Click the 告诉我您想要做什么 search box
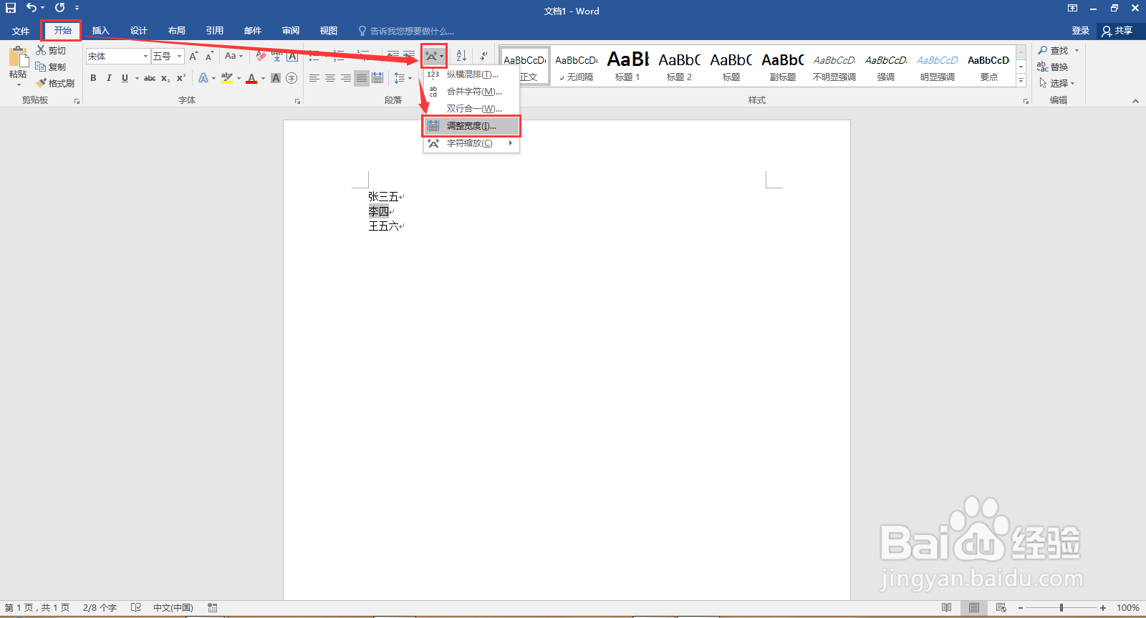This screenshot has width=1146, height=618. [x=407, y=32]
